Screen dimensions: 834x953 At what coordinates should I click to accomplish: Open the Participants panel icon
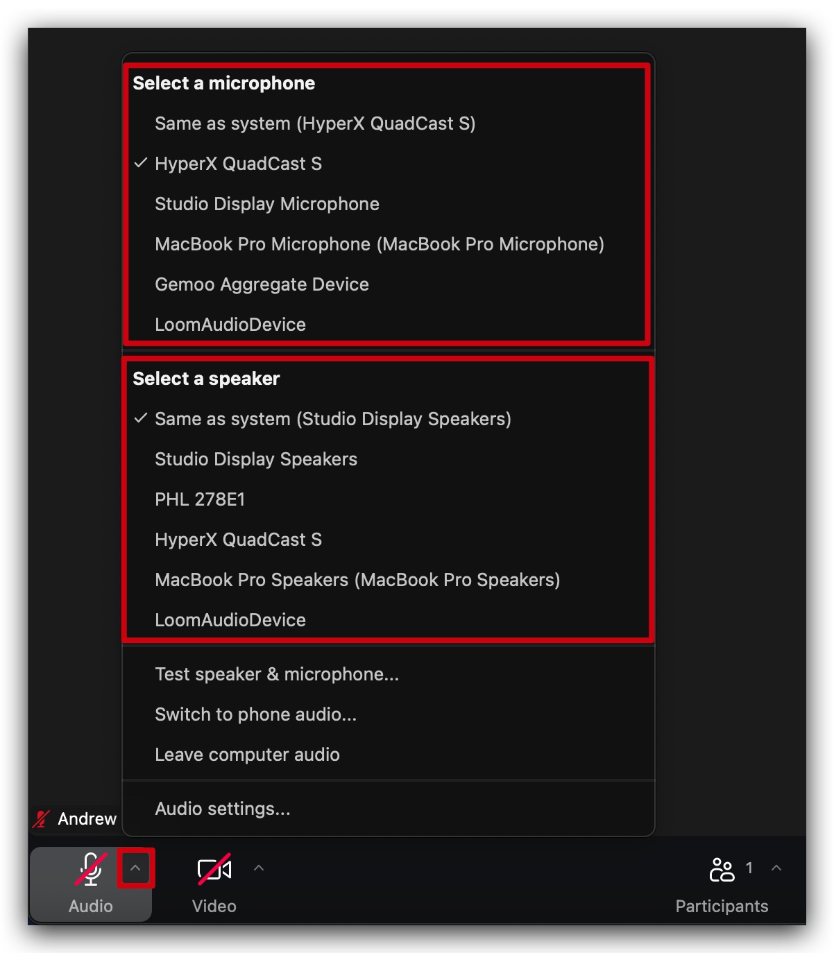pos(722,866)
